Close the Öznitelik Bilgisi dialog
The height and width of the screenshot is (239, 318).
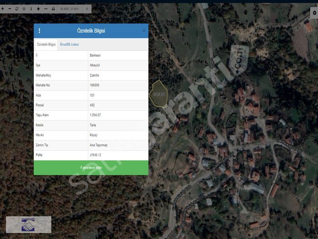pyautogui.click(x=143, y=31)
